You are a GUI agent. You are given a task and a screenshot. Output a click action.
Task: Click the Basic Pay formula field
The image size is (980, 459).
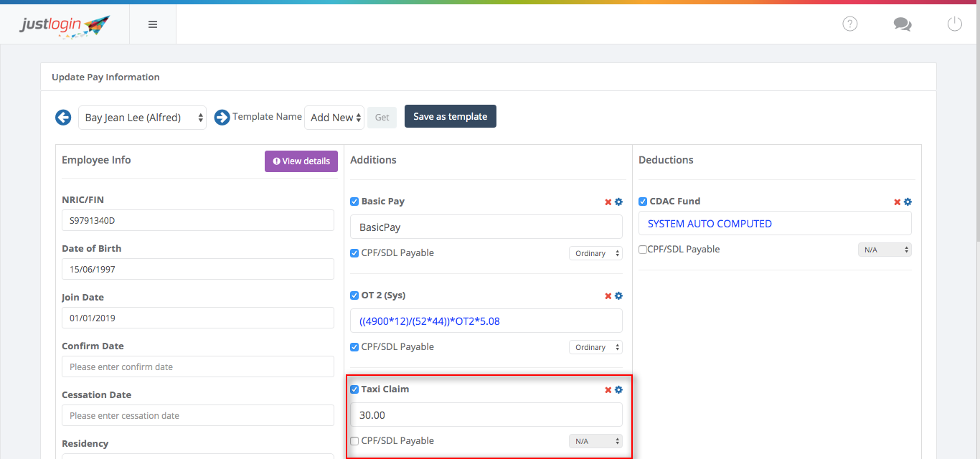pos(486,227)
